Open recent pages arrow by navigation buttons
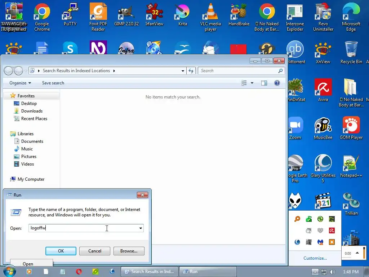Image resolution: width=369 pixels, height=277 pixels. pyautogui.click(x=26, y=71)
